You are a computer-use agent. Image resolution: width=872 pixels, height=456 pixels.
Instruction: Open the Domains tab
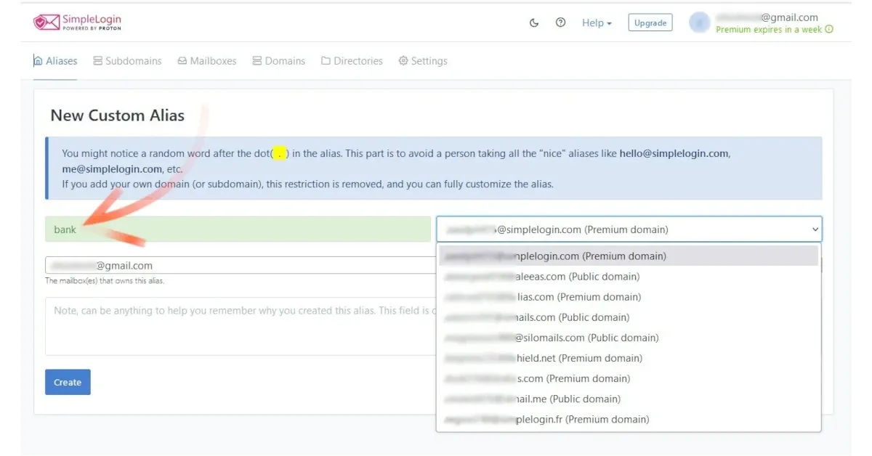point(278,61)
